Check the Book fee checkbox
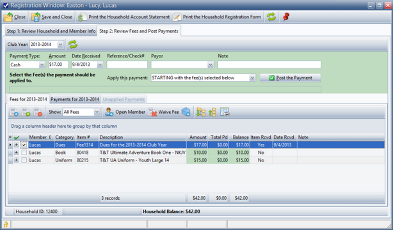Image resolution: width=393 pixels, height=230 pixels. point(24,153)
